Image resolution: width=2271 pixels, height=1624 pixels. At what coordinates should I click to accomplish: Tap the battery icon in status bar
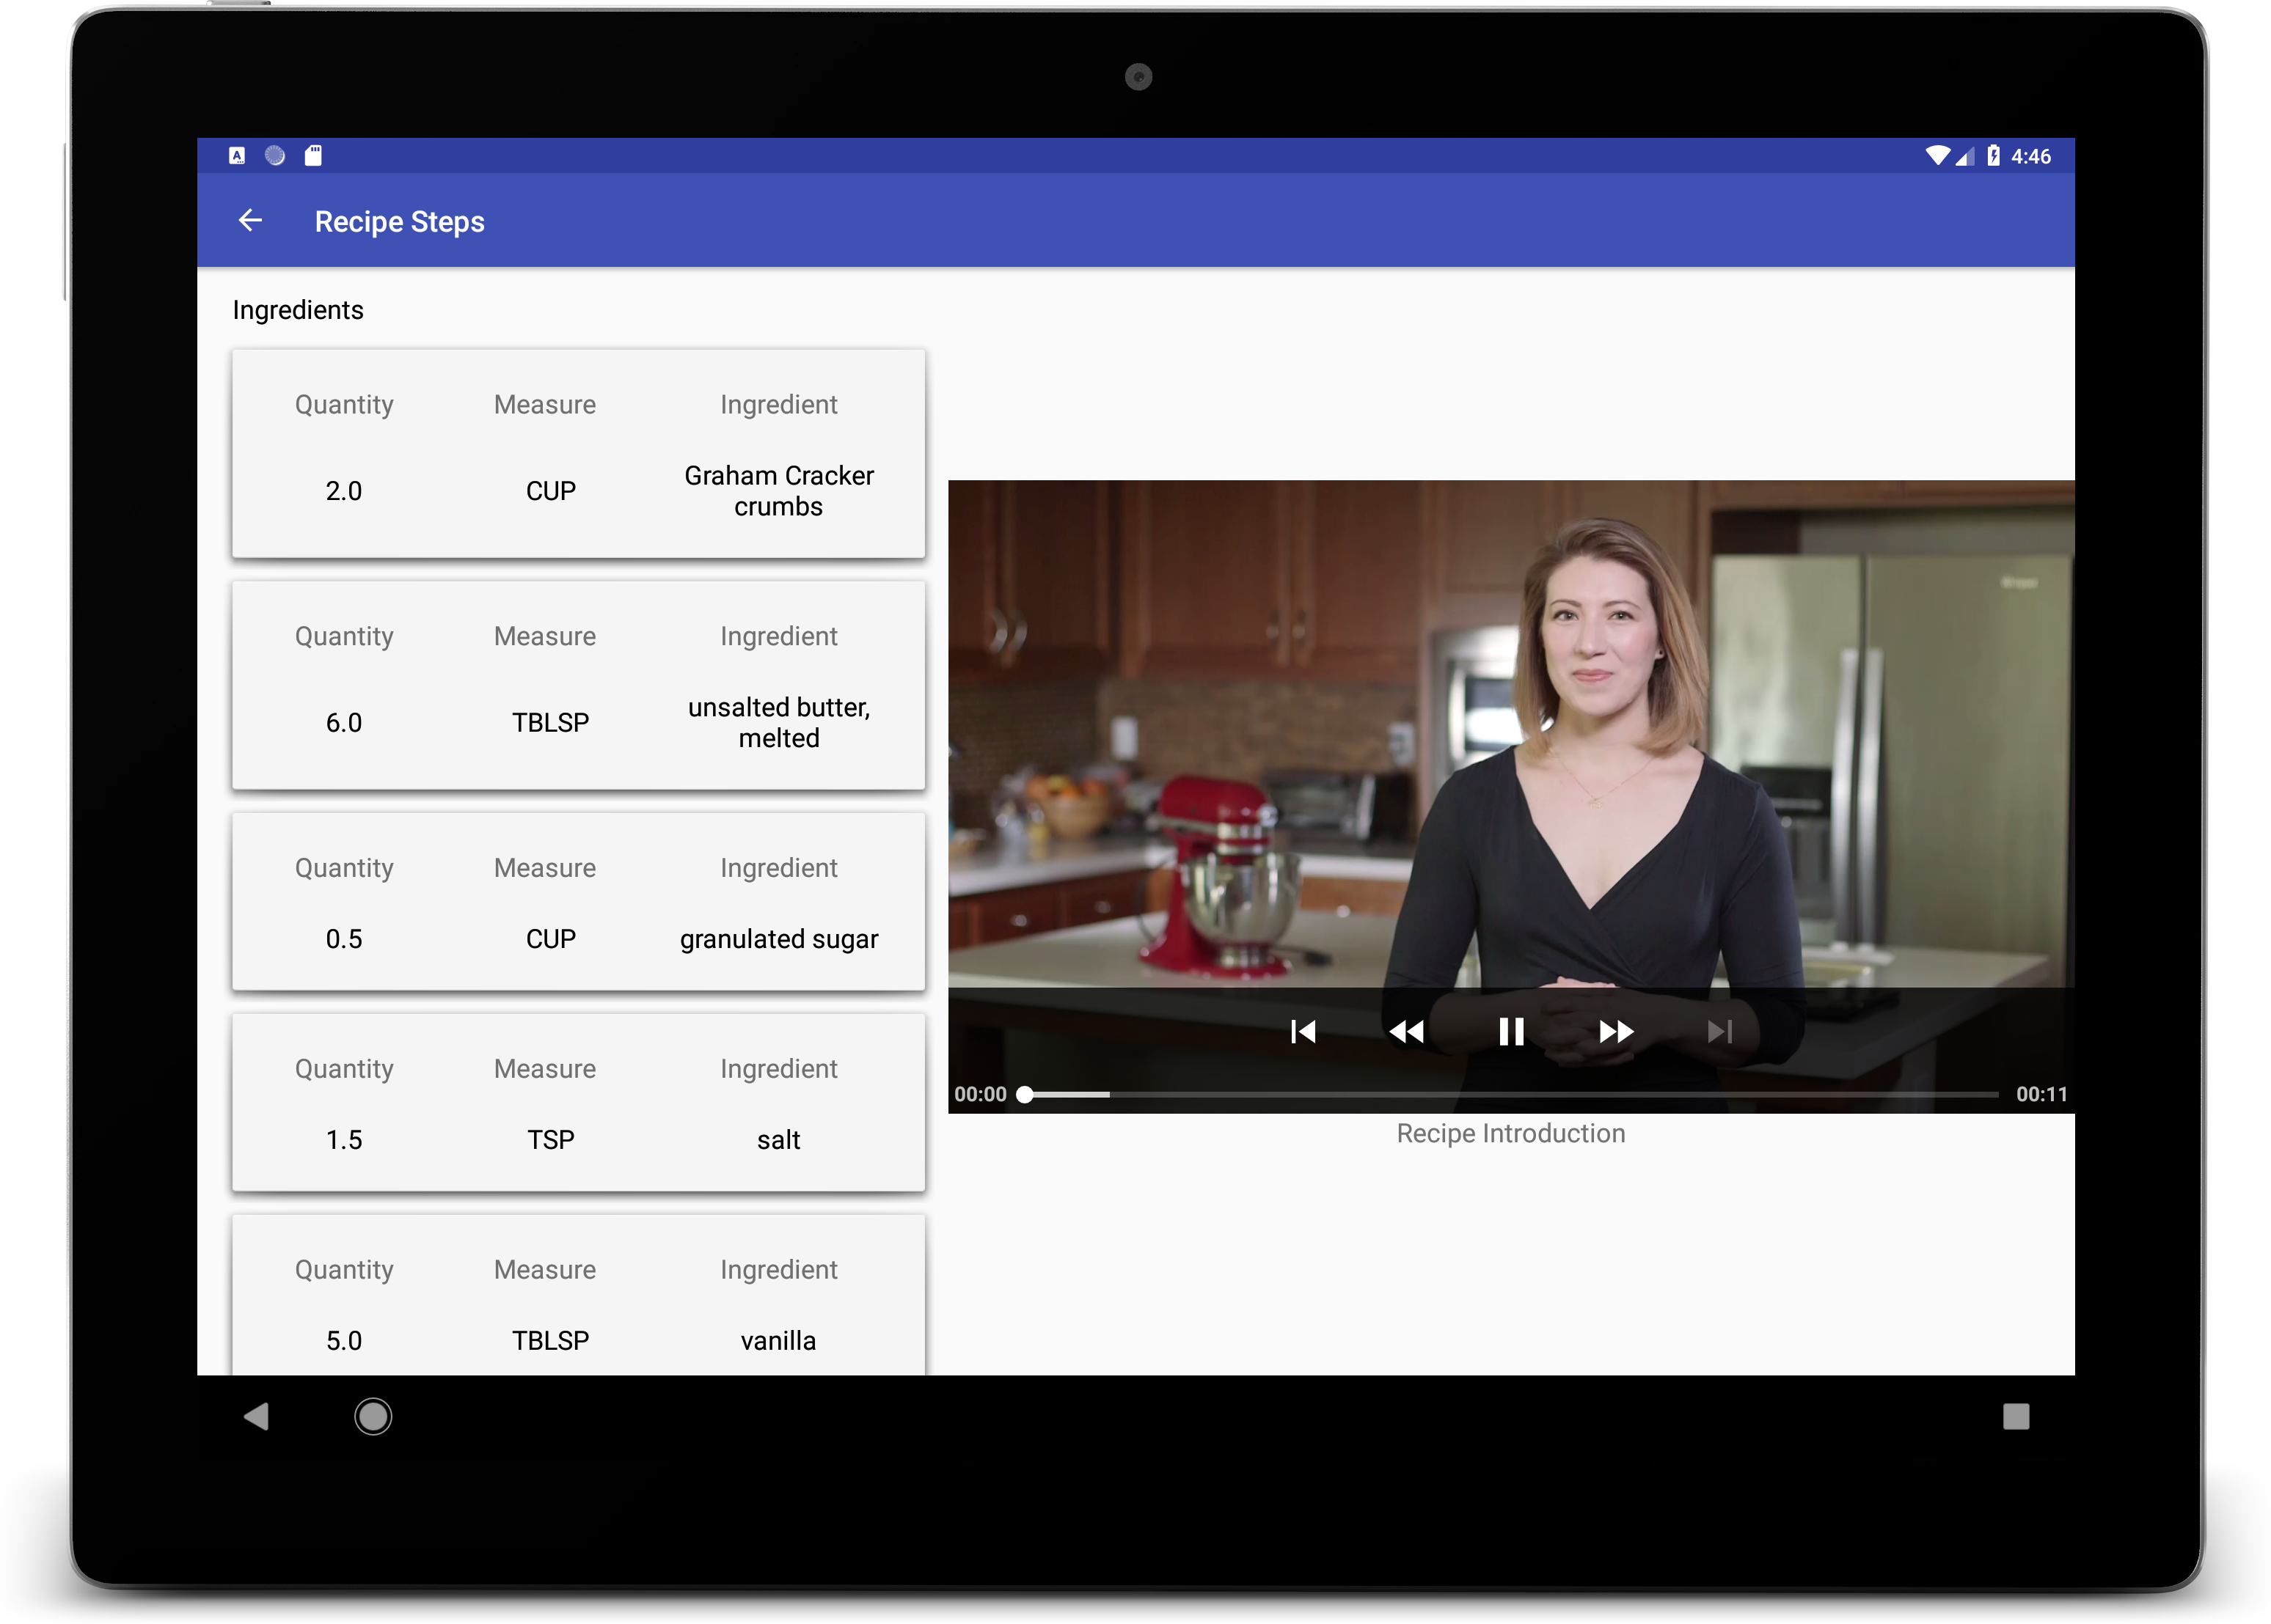(x=1993, y=155)
